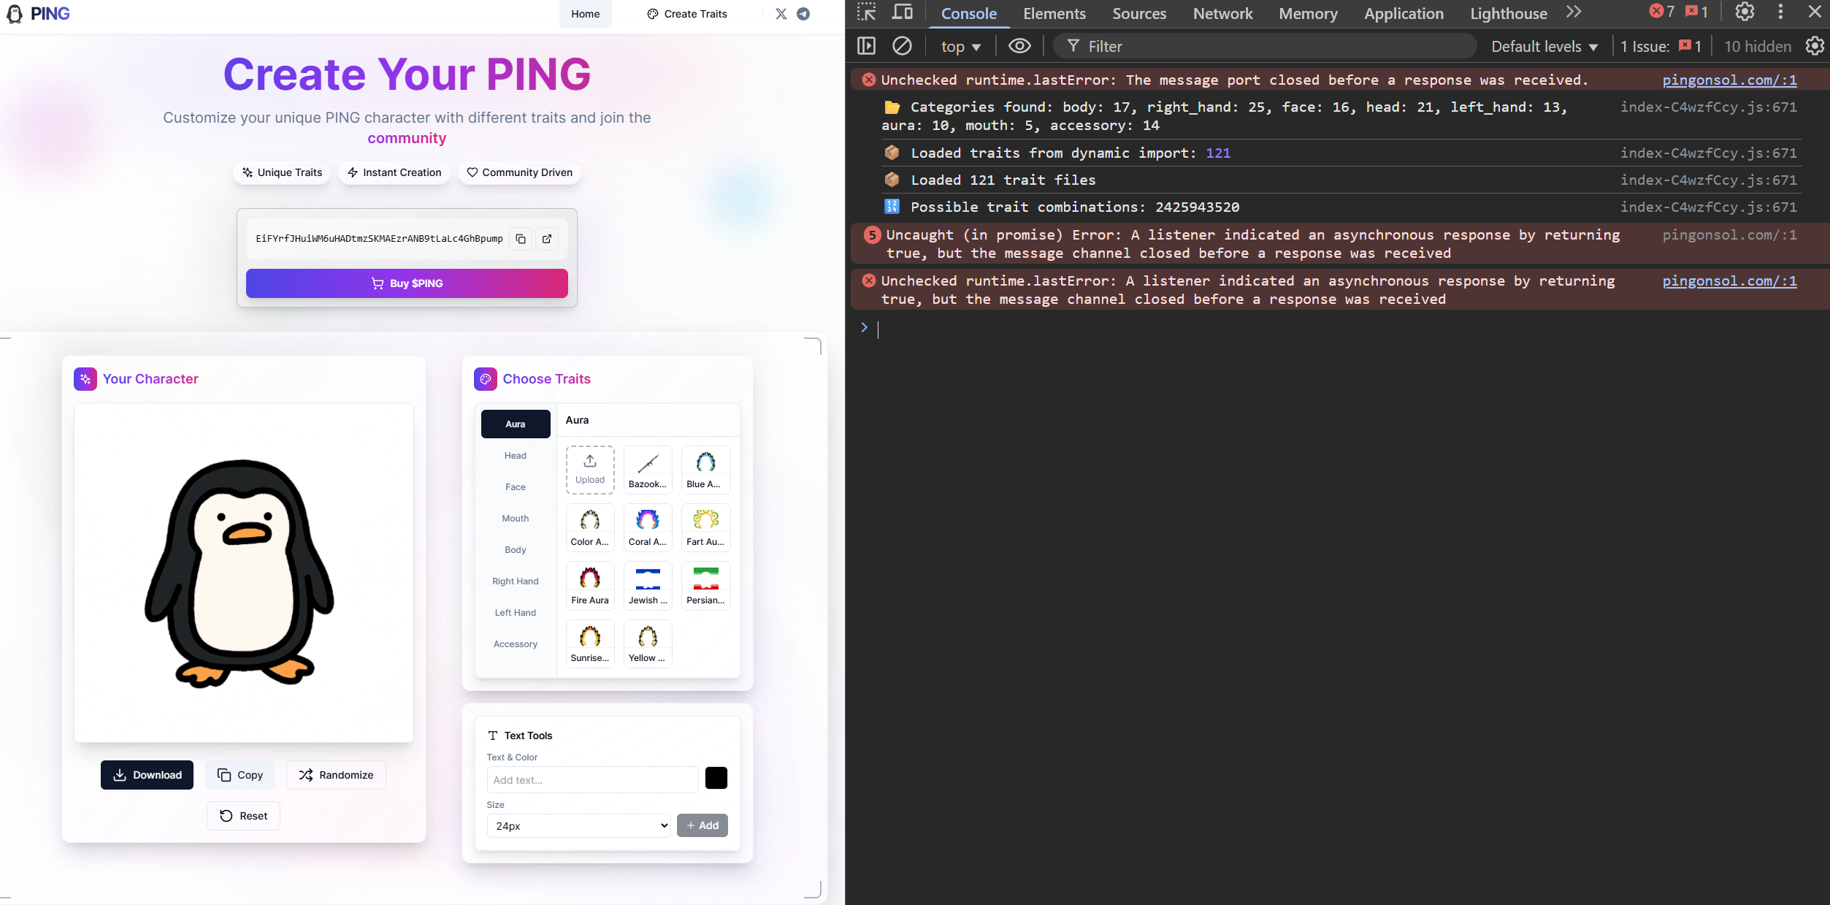Select the Aura trait category
1830x905 pixels.
pyautogui.click(x=516, y=424)
